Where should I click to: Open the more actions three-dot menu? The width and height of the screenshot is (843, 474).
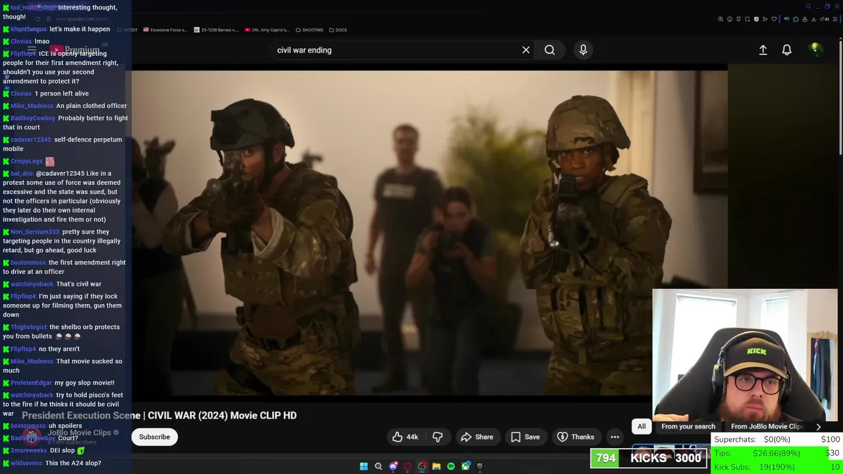614,437
